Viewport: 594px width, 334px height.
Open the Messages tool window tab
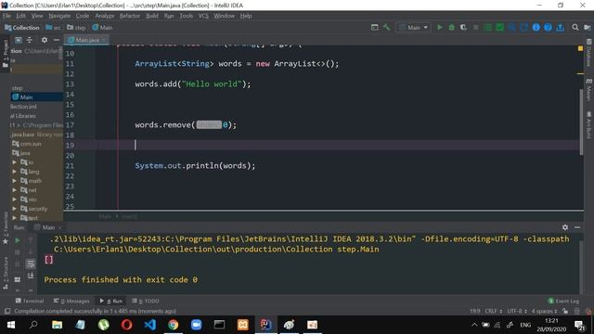click(71, 301)
